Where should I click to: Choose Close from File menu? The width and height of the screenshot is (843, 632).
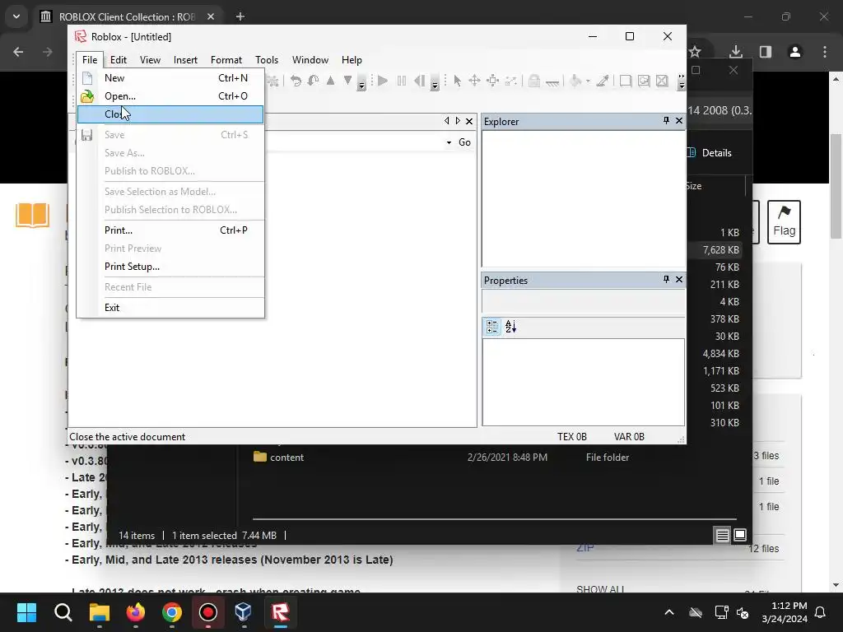pos(170,114)
